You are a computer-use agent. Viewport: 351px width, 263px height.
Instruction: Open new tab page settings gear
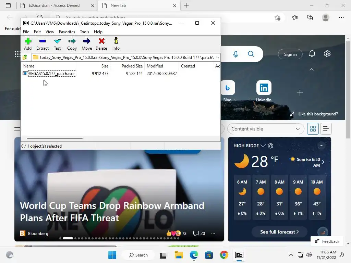(327, 54)
